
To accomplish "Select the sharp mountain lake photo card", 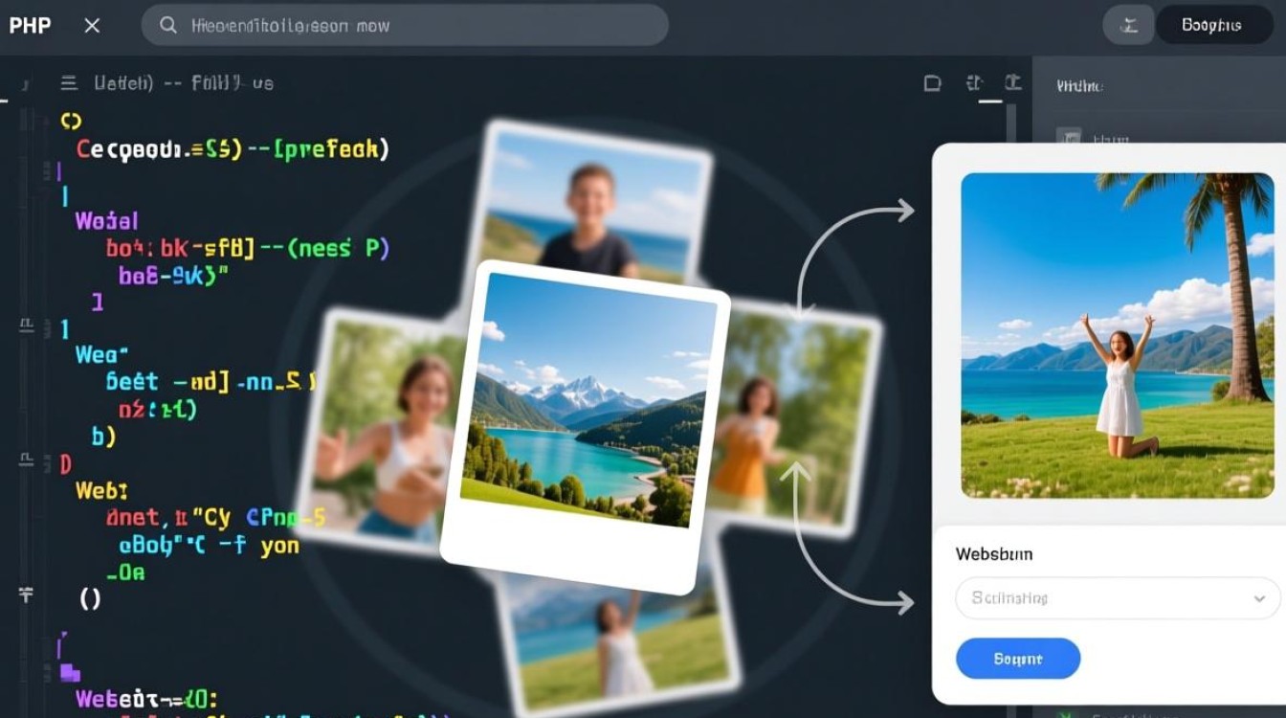I will coord(587,402).
